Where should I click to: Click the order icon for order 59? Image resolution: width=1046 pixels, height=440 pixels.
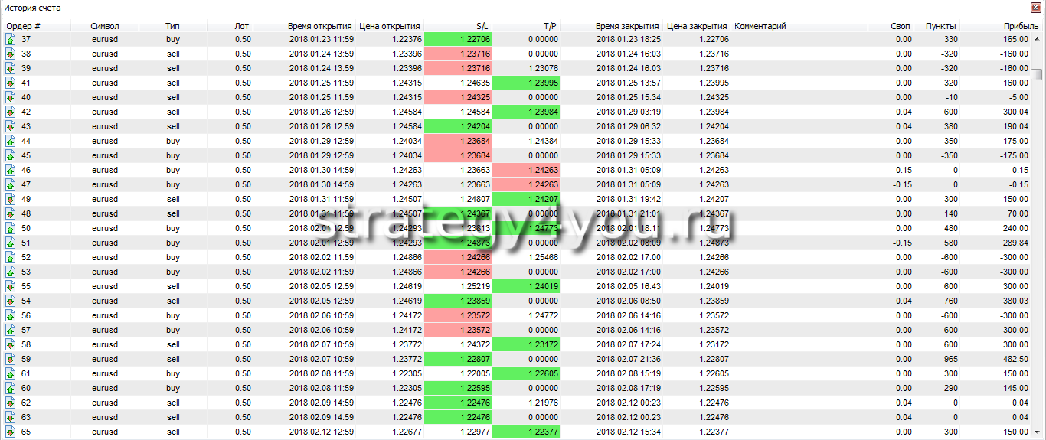(x=11, y=359)
